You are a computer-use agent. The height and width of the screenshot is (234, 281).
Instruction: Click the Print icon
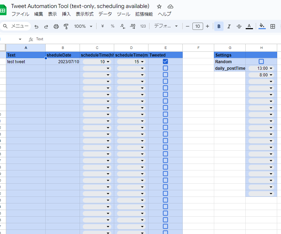[x=56, y=27]
